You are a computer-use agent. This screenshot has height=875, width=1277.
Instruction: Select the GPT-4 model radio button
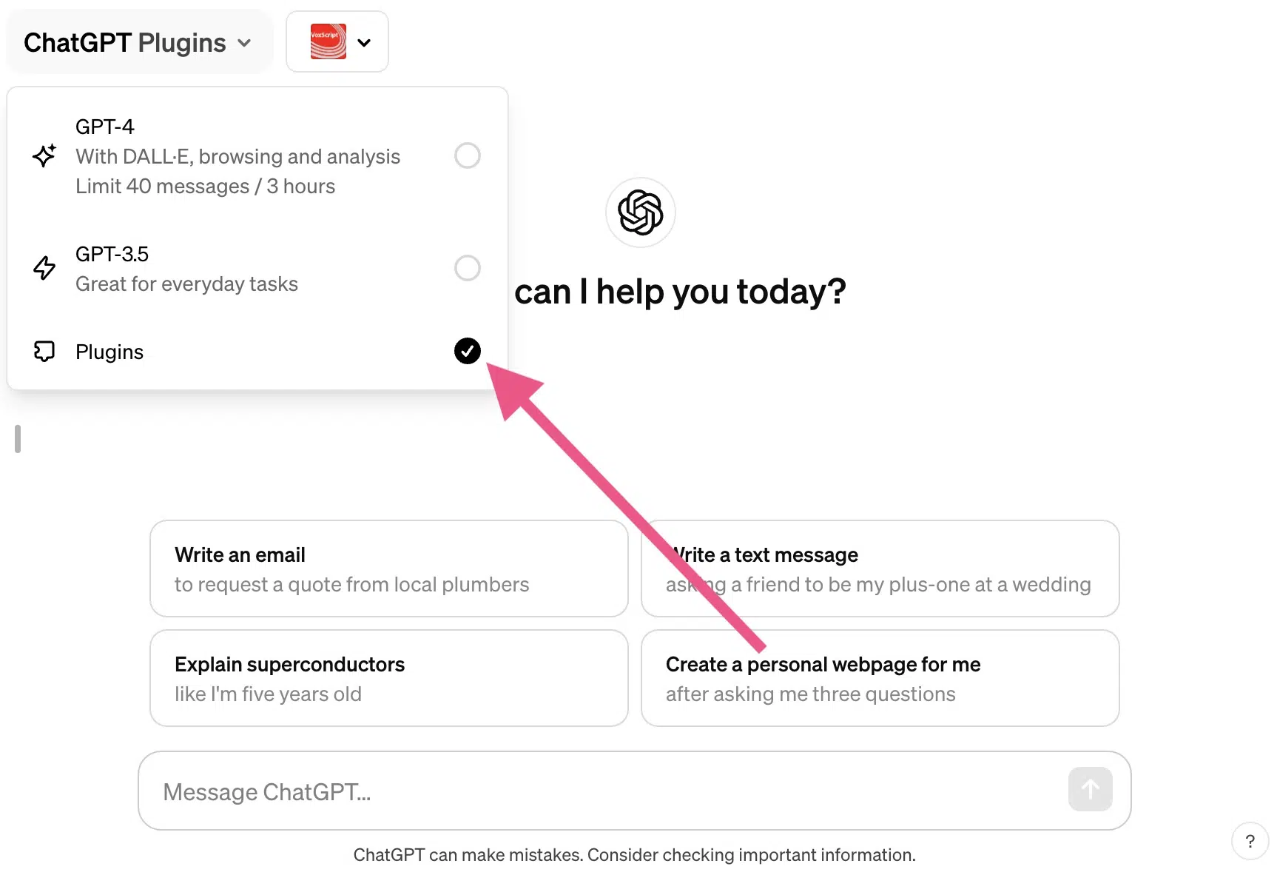click(467, 155)
